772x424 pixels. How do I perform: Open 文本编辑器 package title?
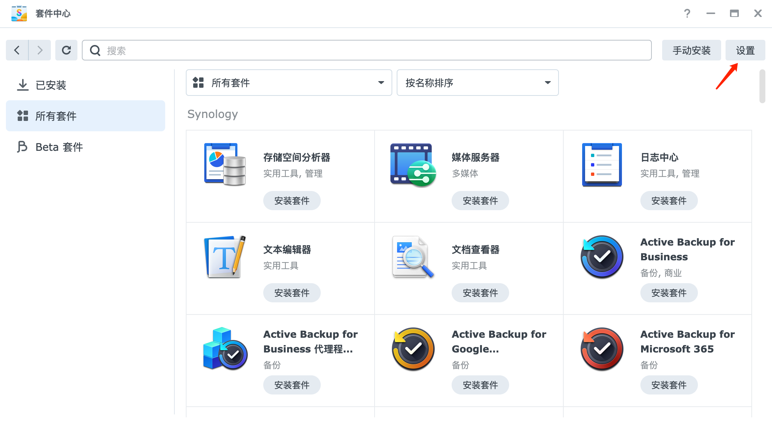click(287, 250)
